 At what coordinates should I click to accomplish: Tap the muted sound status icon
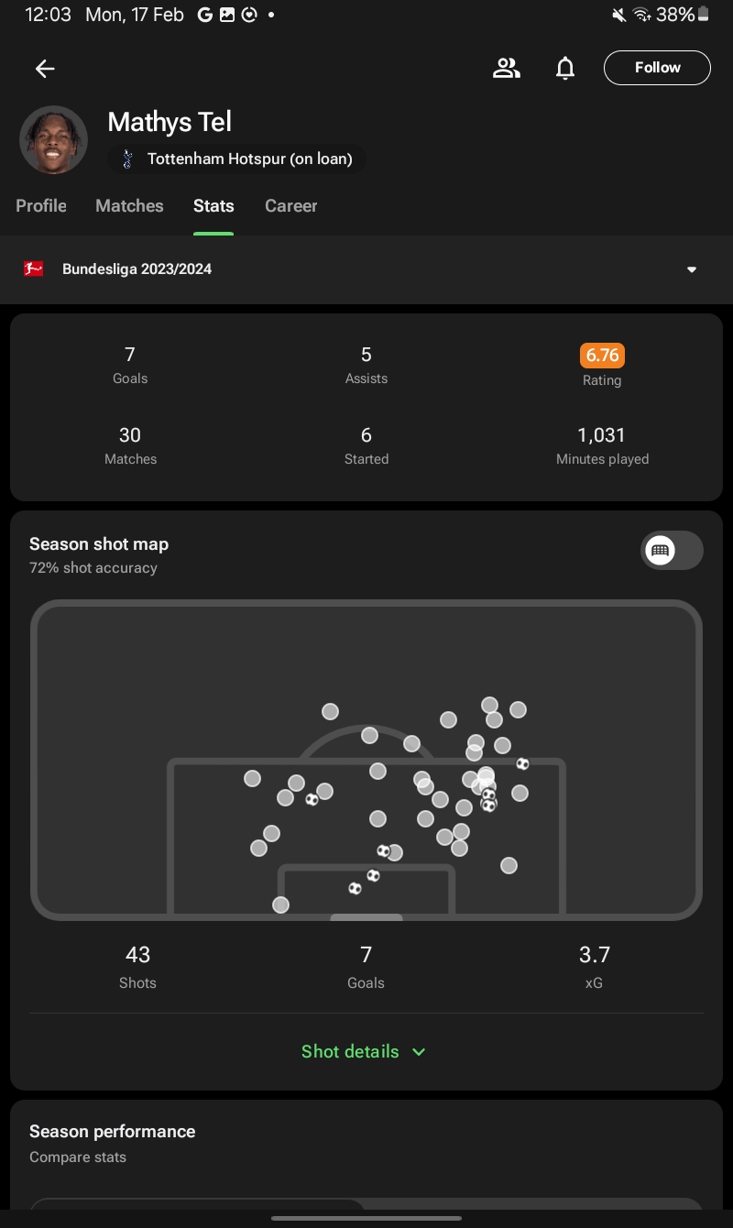619,15
